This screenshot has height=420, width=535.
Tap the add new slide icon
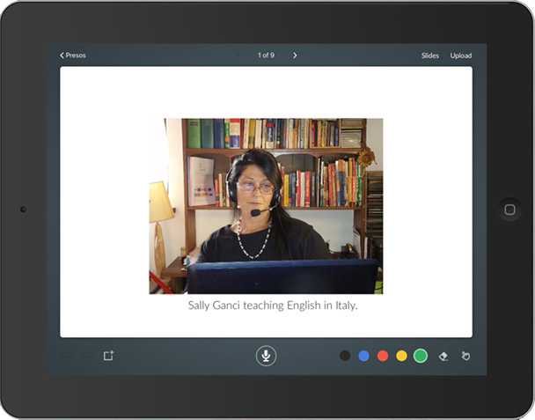point(108,356)
